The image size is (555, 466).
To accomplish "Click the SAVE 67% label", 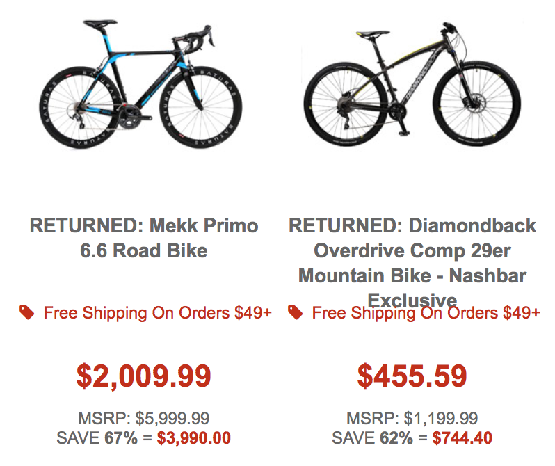I will [x=97, y=438].
